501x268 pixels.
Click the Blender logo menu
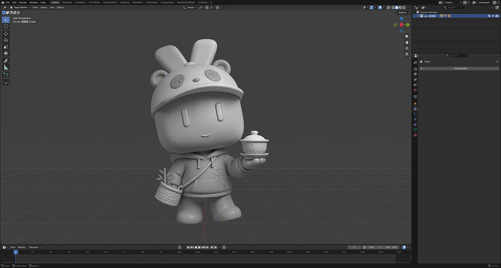(x=2, y=2)
